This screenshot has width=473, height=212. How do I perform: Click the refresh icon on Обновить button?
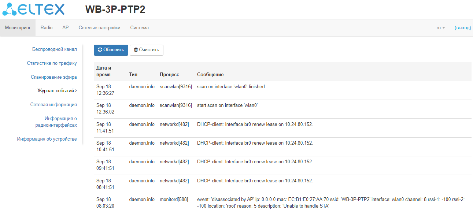[x=100, y=50]
